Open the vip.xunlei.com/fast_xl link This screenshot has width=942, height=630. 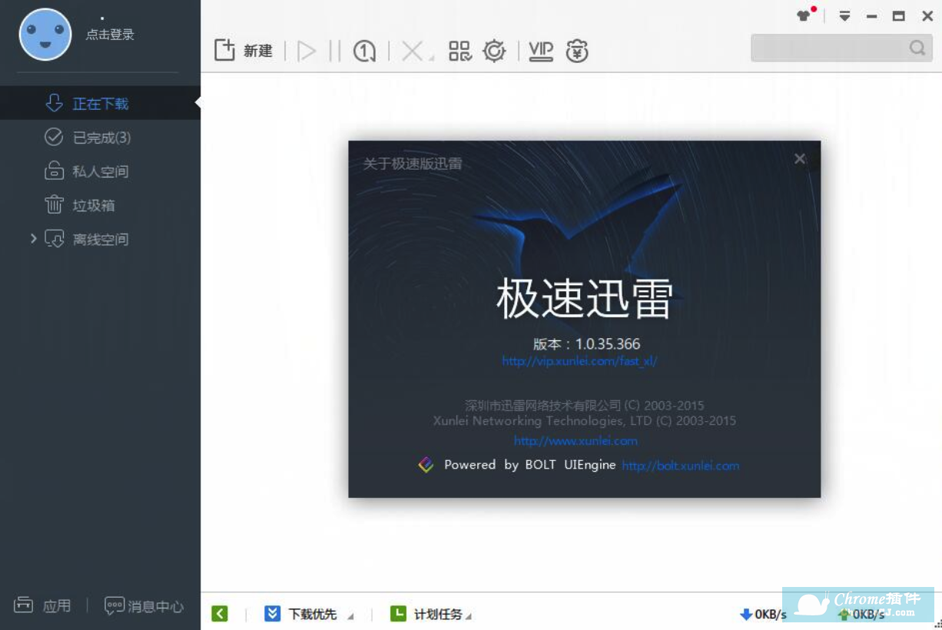579,360
